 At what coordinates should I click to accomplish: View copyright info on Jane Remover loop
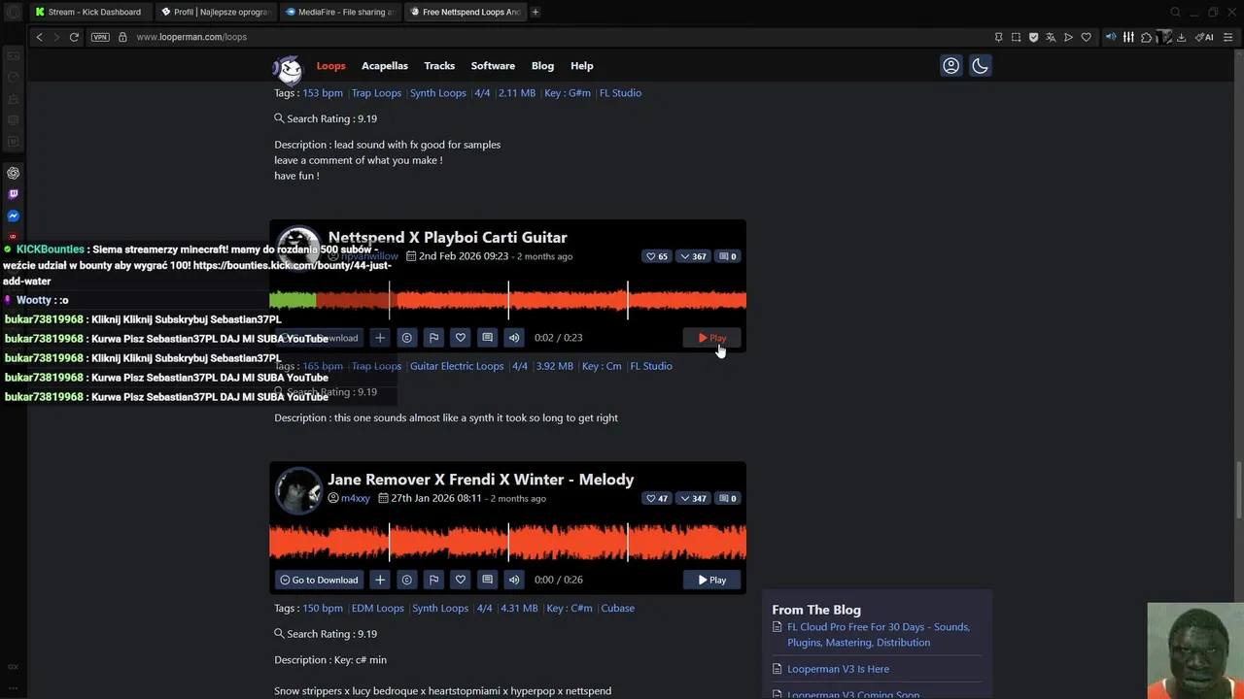coord(406,580)
